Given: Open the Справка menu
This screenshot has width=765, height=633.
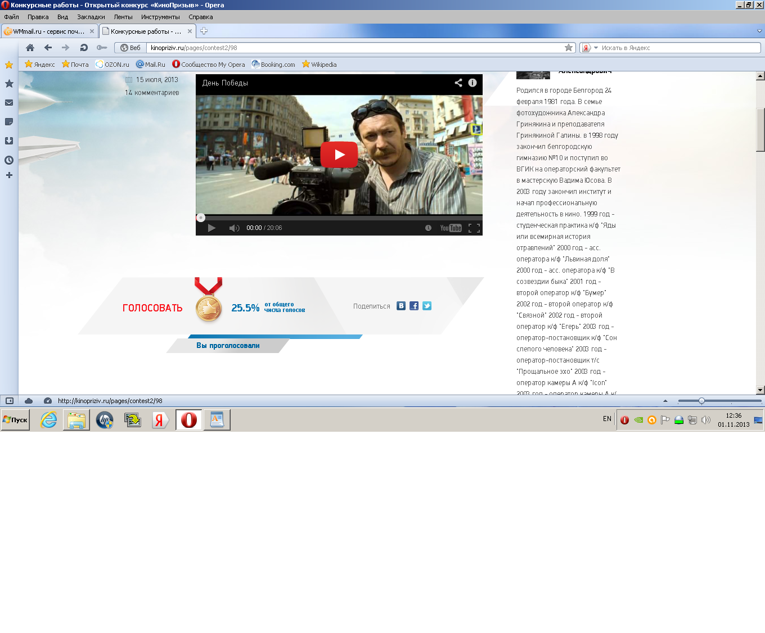Looking at the screenshot, I should [201, 17].
